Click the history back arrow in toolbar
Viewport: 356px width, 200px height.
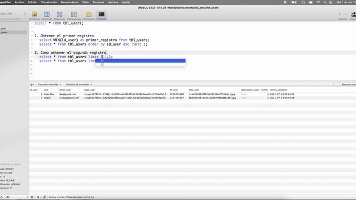340,14
